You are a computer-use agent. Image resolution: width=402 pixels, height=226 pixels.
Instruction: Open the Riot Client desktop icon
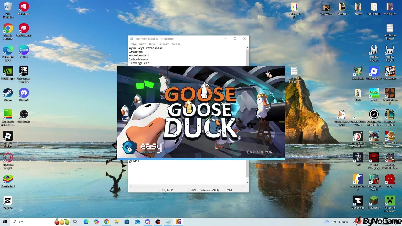click(x=24, y=9)
